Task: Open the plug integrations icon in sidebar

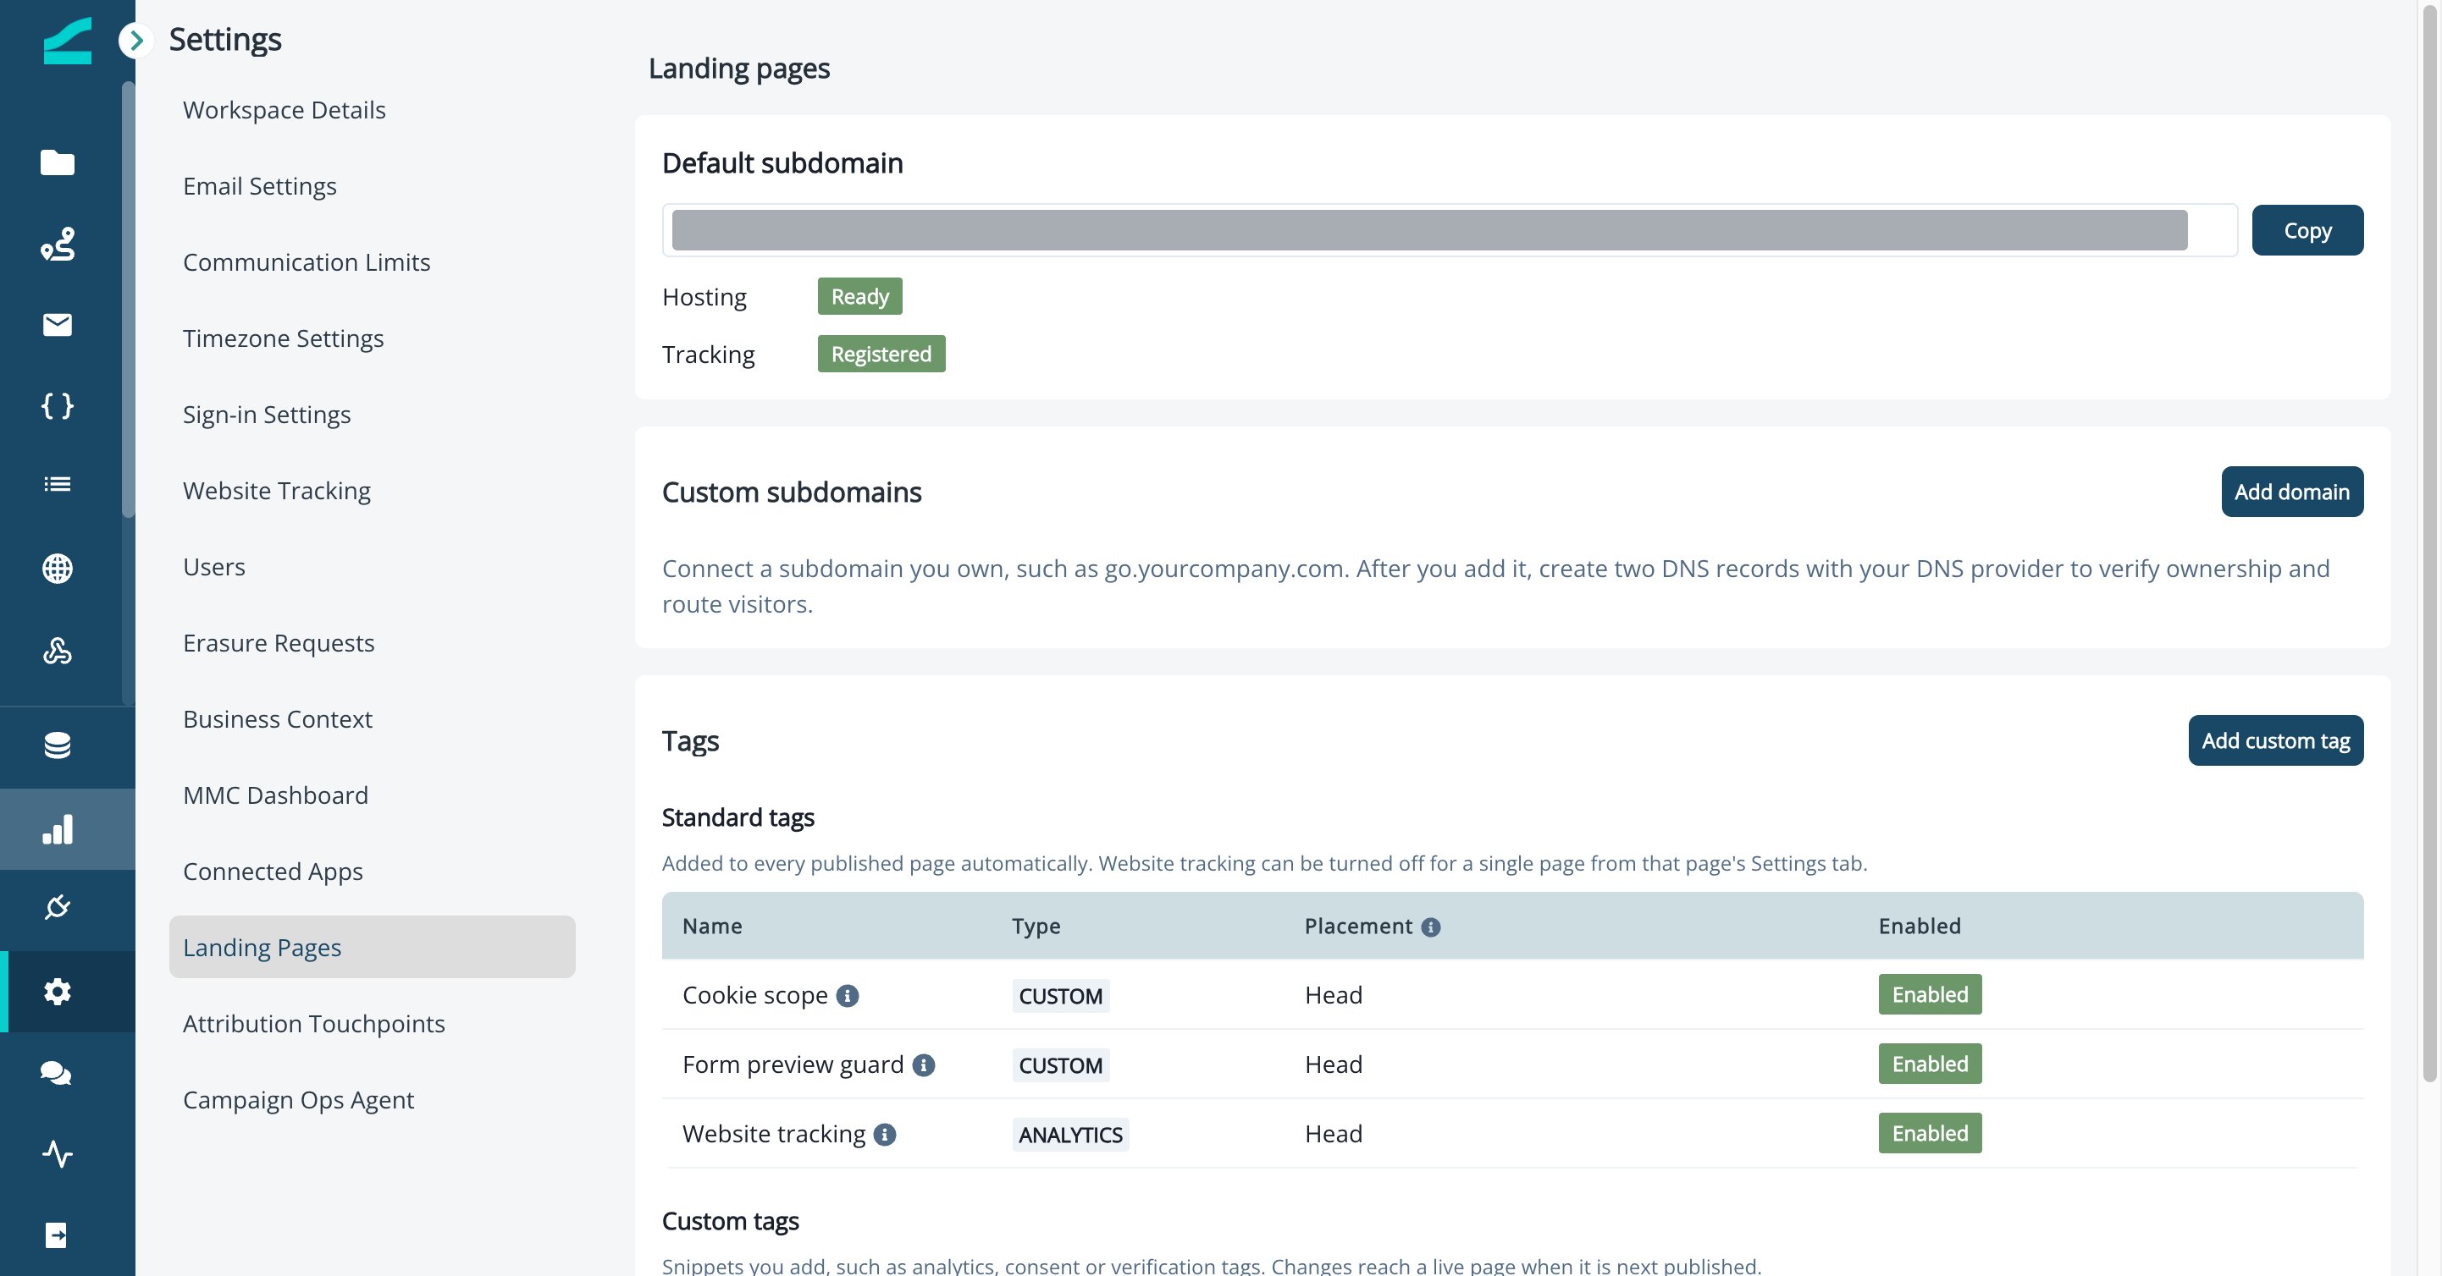Action: click(x=57, y=908)
